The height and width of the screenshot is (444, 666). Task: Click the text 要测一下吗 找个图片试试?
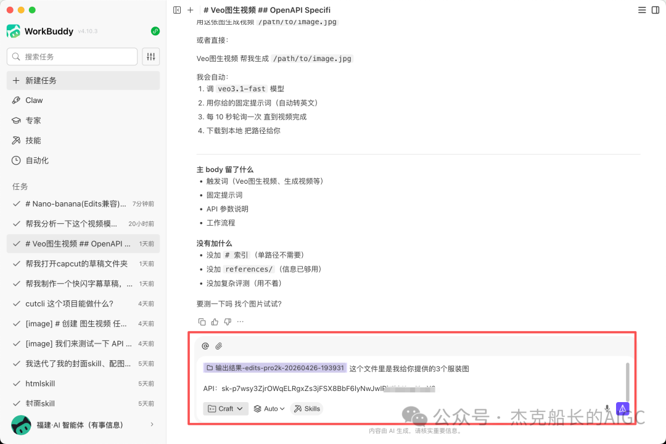(239, 304)
